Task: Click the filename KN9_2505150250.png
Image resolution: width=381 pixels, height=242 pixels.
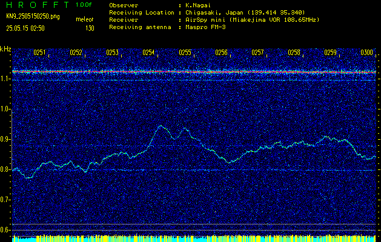Action: click(x=33, y=16)
